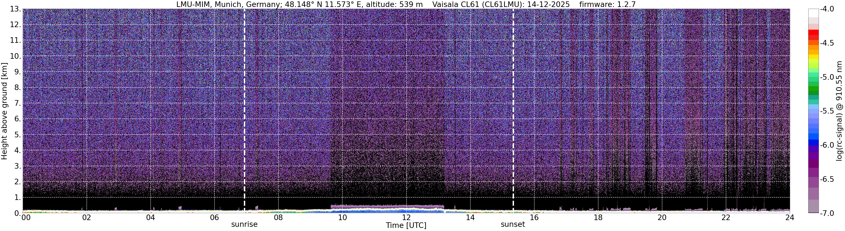Click the yellow color band in the colorbar
The image size is (845, 231).
(x=814, y=57)
